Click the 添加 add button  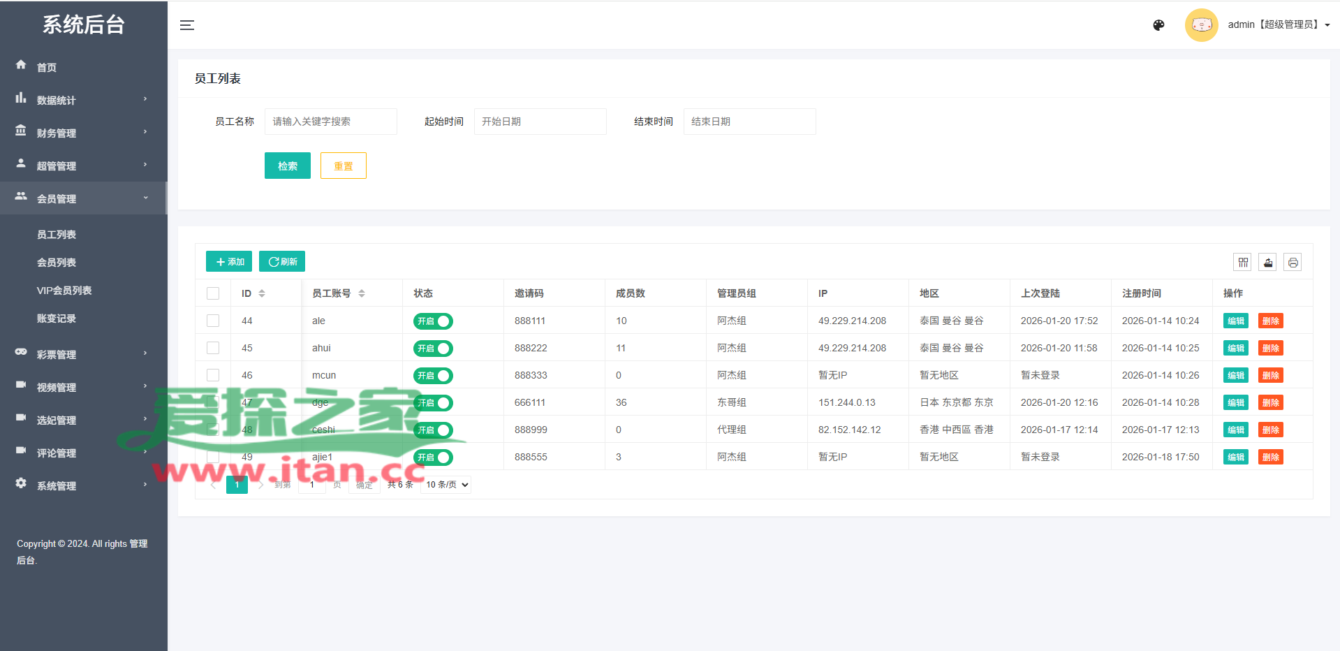(x=229, y=261)
